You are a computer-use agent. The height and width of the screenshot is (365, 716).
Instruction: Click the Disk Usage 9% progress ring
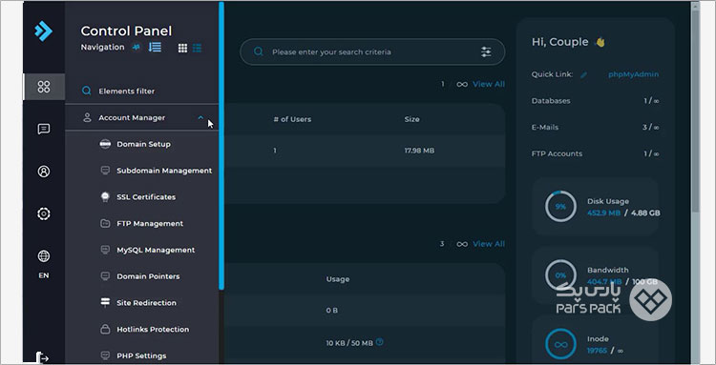click(x=560, y=207)
